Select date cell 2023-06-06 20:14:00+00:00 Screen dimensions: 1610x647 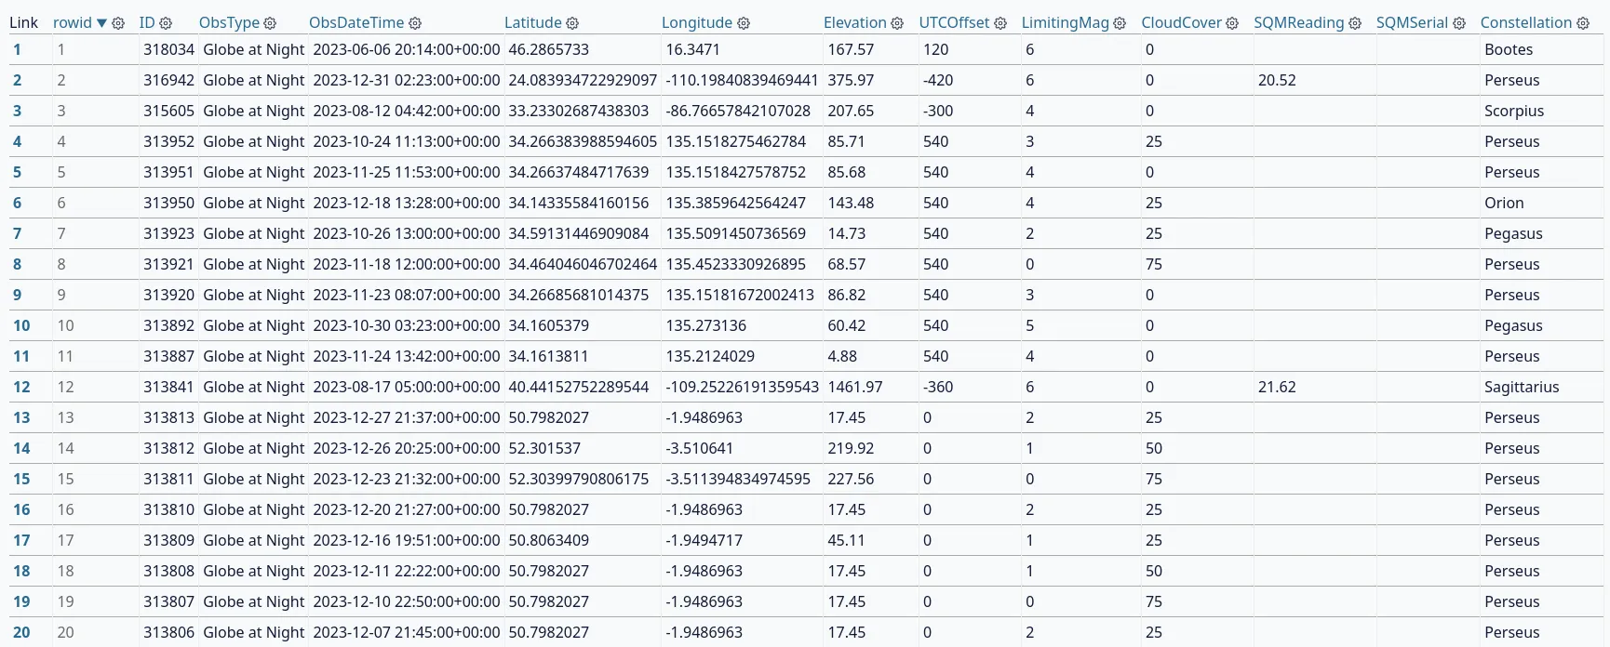407,49
